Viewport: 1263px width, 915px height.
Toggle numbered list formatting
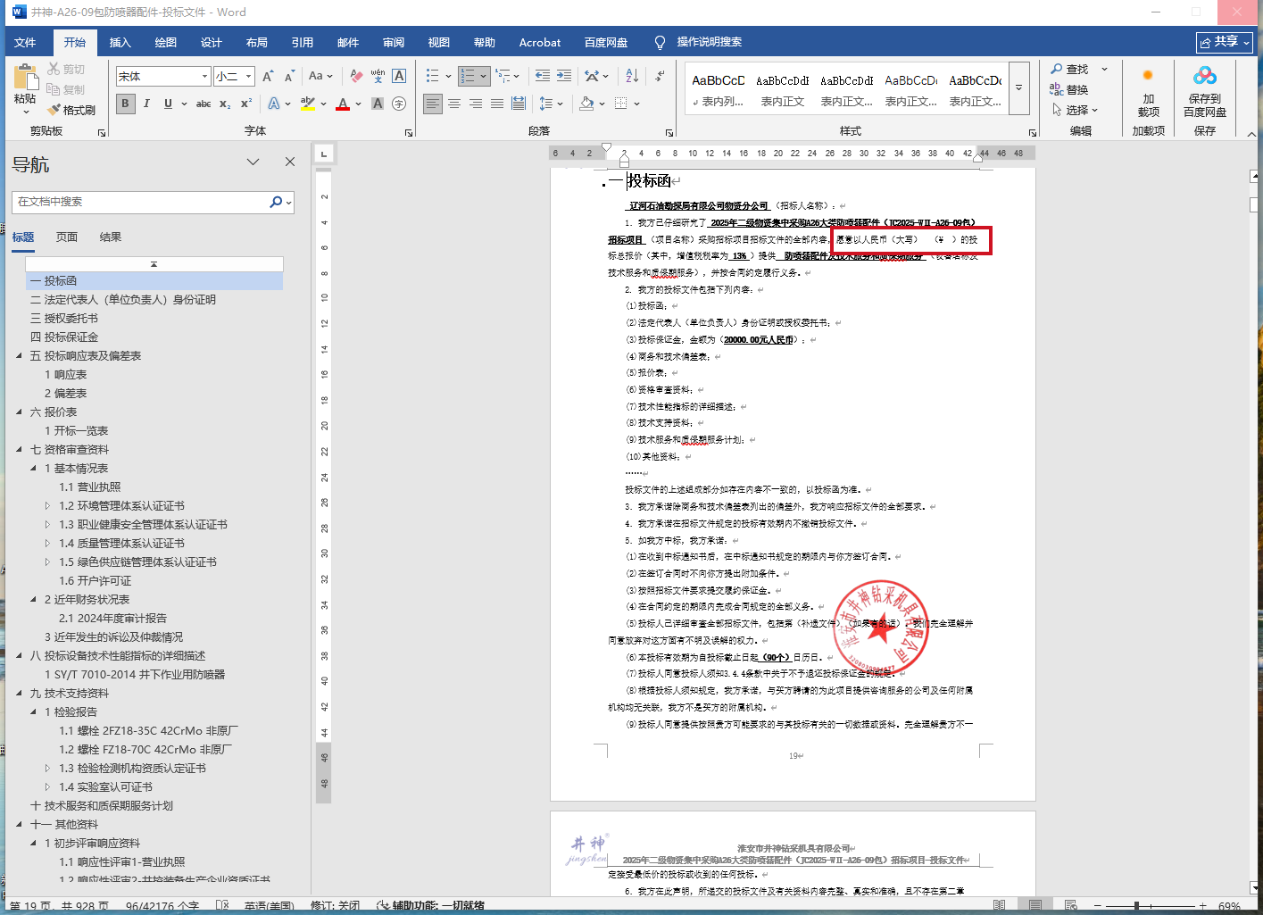[467, 77]
